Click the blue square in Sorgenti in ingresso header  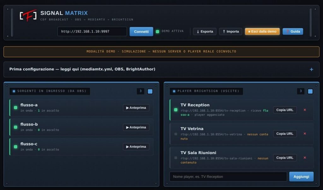pyautogui.click(x=150, y=92)
